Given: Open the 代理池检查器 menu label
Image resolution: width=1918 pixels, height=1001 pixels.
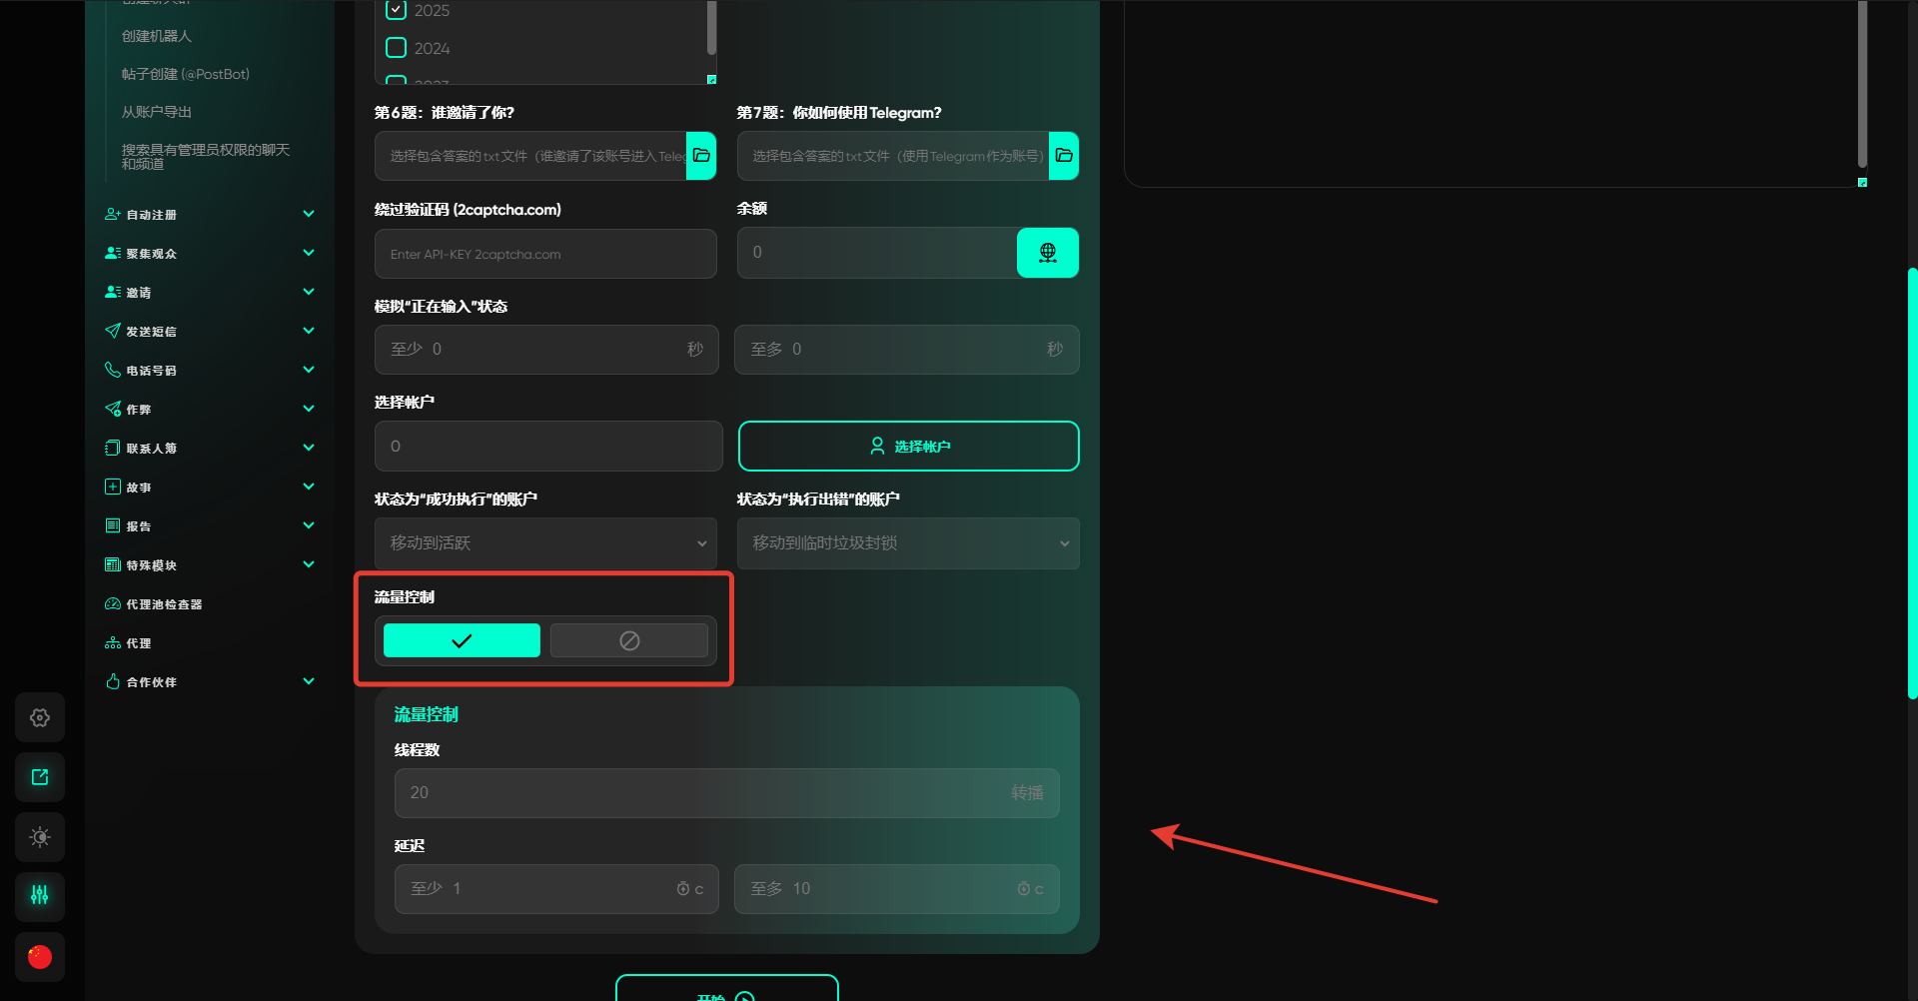Looking at the screenshot, I should [x=164, y=604].
